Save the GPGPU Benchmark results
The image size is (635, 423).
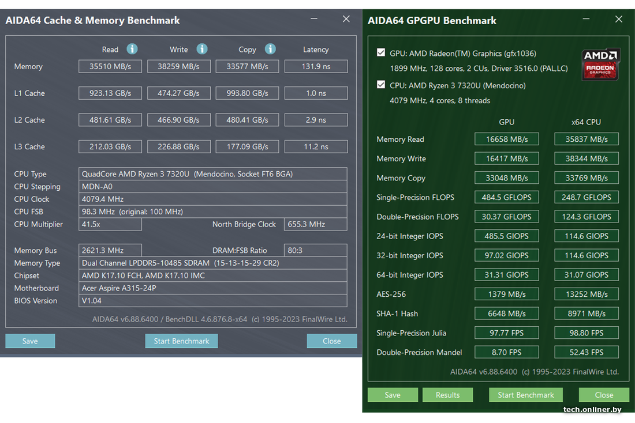click(392, 395)
